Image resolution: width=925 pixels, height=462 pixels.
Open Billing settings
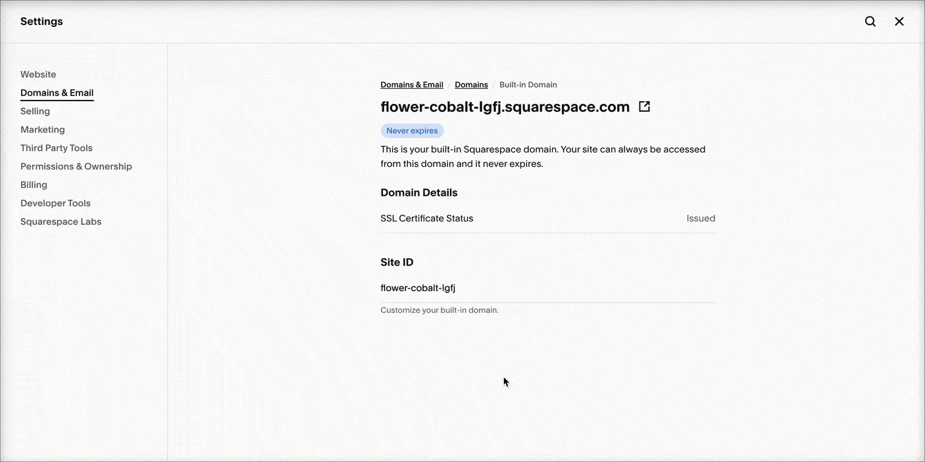[34, 185]
